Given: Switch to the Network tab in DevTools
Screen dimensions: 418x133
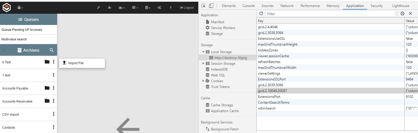Looking at the screenshot, I should pos(287,6).
